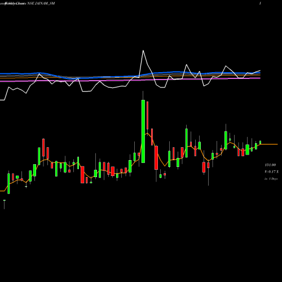282x282 pixels.
Task: Click the tallest green candlestick on the chart
Action: tap(143, 131)
